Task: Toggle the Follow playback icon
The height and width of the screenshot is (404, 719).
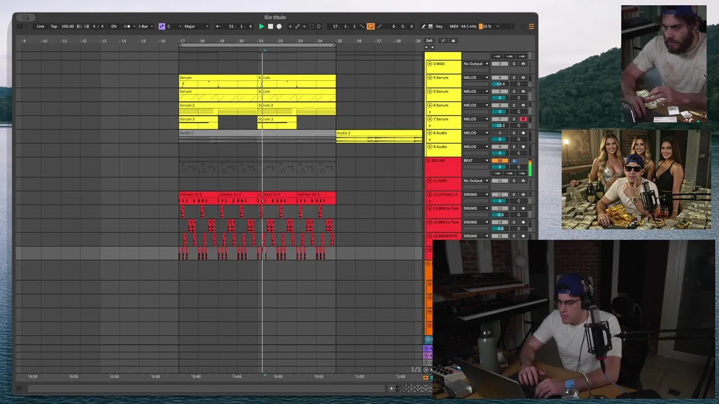Action: [218, 26]
